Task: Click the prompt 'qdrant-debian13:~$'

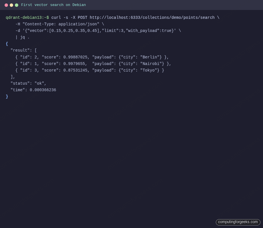Action: [27, 18]
